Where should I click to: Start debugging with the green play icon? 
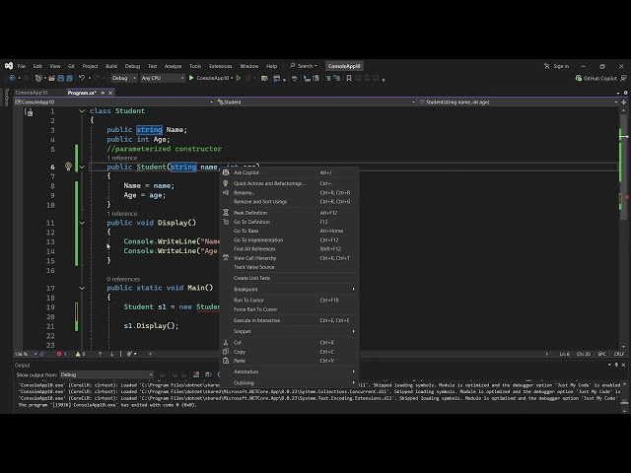[x=191, y=78]
